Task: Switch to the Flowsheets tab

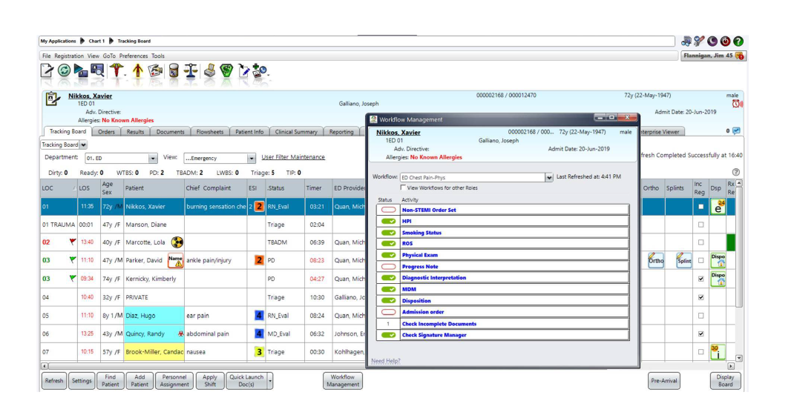Action: tap(209, 132)
